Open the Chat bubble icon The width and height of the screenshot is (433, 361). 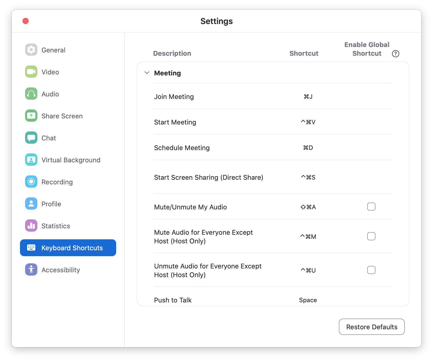tap(31, 138)
